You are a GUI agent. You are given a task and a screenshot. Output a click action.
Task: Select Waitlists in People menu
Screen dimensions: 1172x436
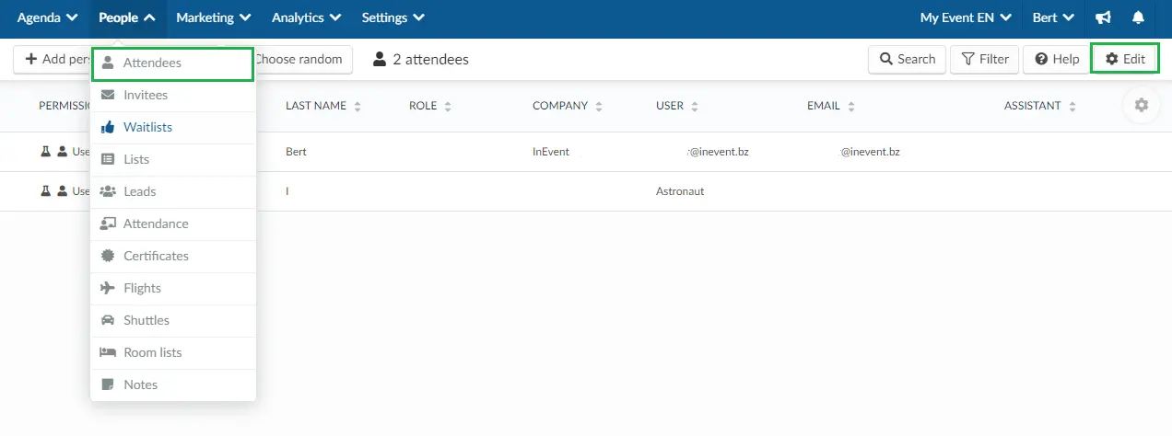(172, 128)
